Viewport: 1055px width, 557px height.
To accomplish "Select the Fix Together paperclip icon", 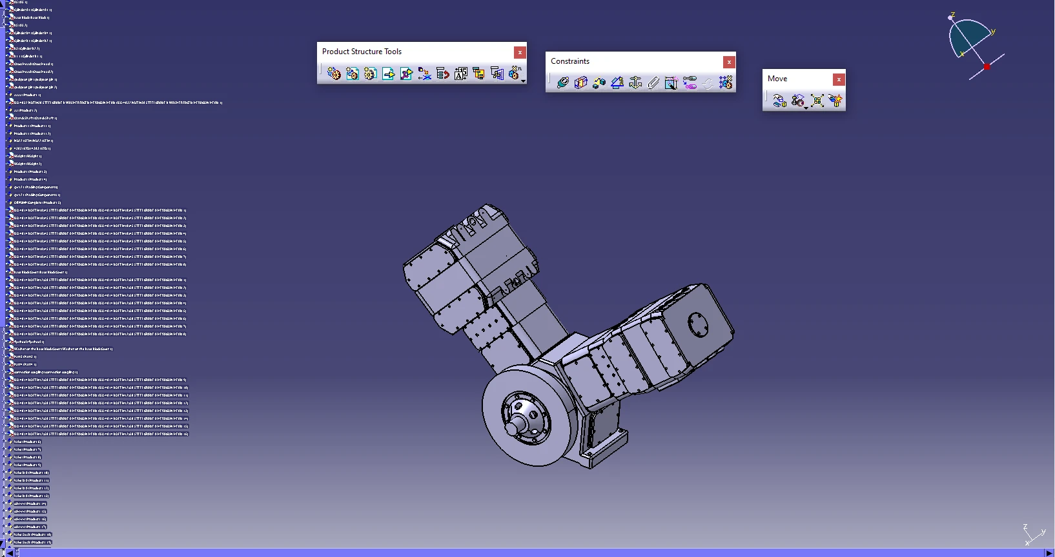I will pyautogui.click(x=653, y=83).
